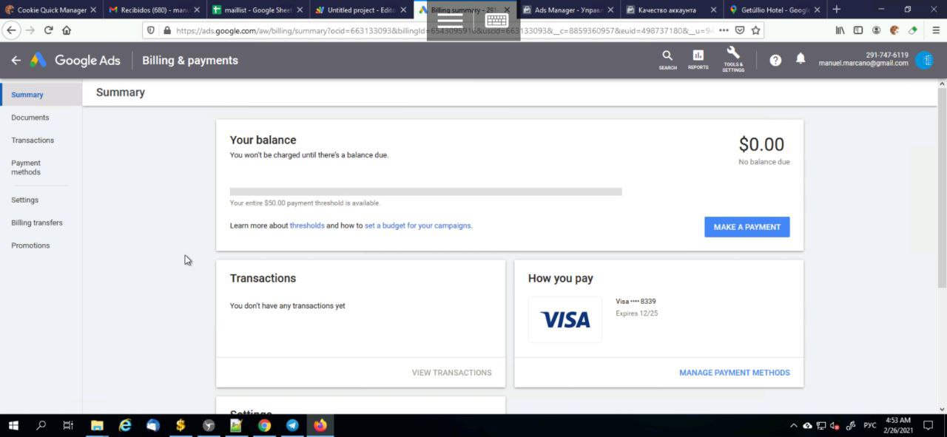Click VIEW TRANSACTIONS
The height and width of the screenshot is (437, 947).
coord(451,373)
